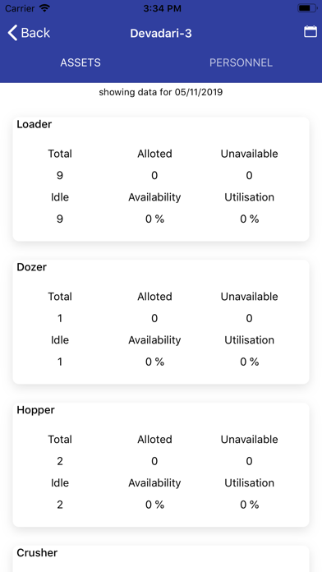Tap Loader Utilisation 0 % value
This screenshot has width=322, height=572.
250,219
